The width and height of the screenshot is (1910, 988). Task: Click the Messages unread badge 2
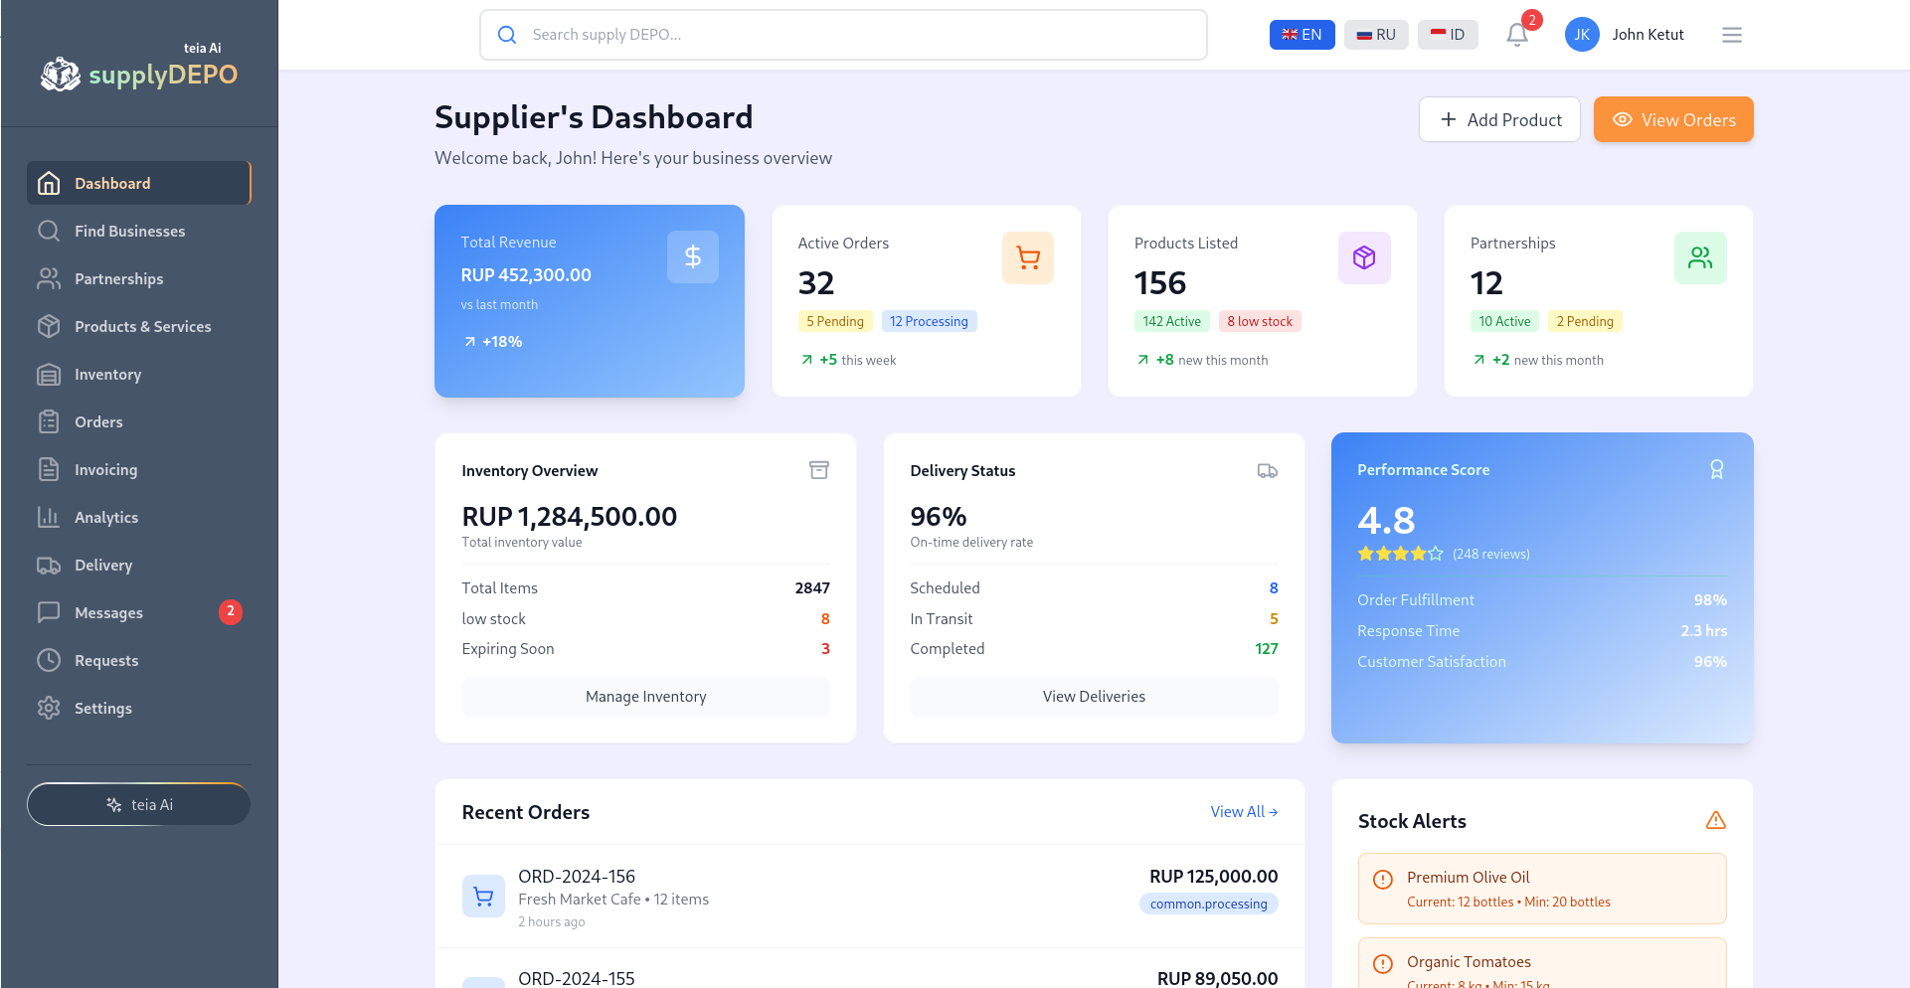[231, 612]
